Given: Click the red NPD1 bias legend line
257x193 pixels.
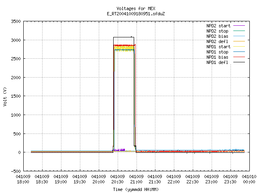Looking at the screenshot, I should click(239, 57).
